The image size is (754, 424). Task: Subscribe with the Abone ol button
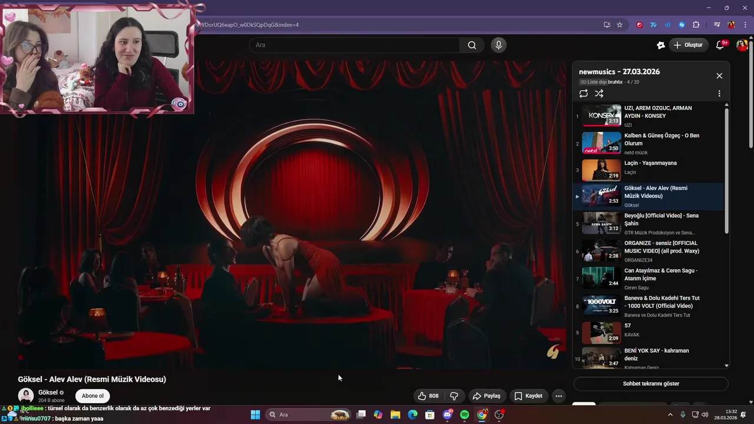(x=92, y=396)
